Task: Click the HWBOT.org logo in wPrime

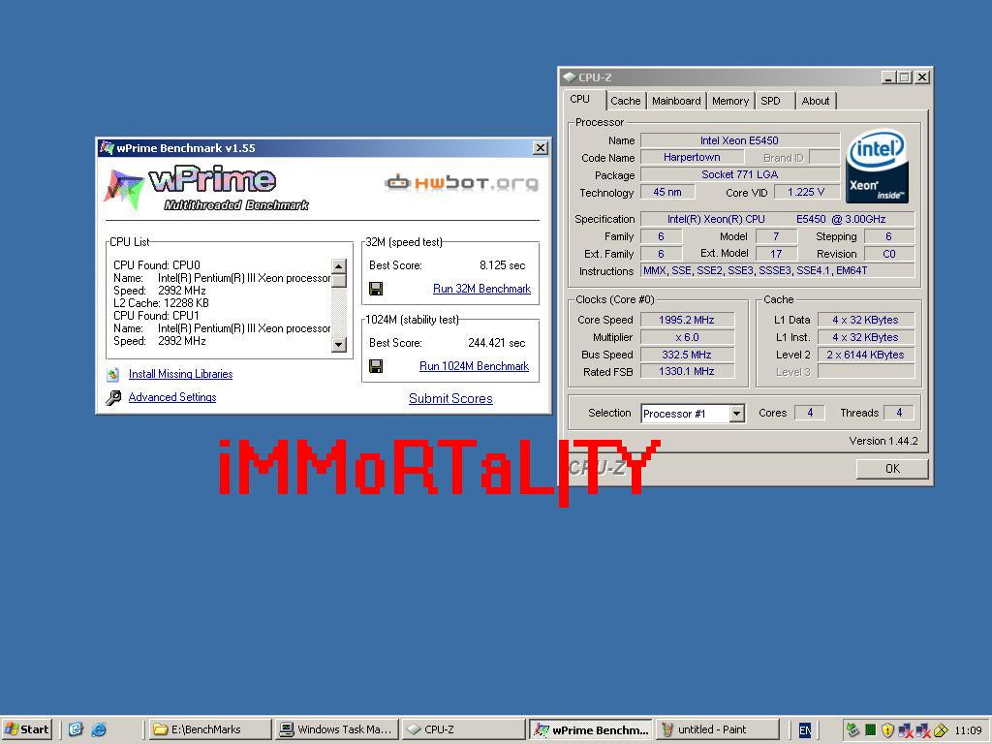Action: (x=461, y=183)
